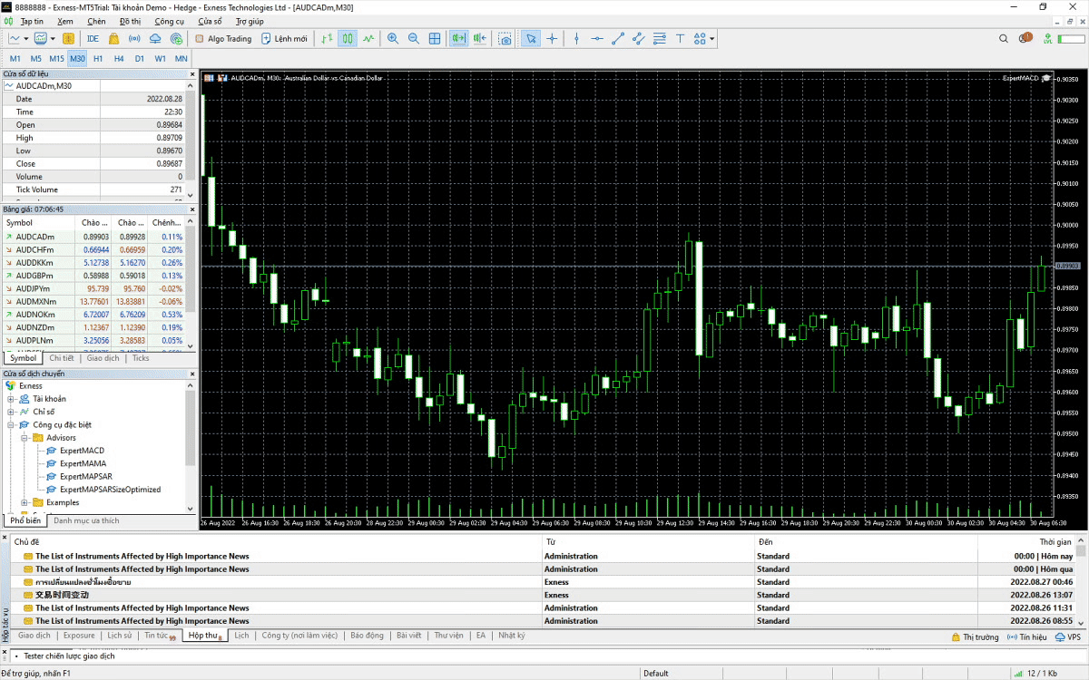Select the text label tool

(680, 39)
